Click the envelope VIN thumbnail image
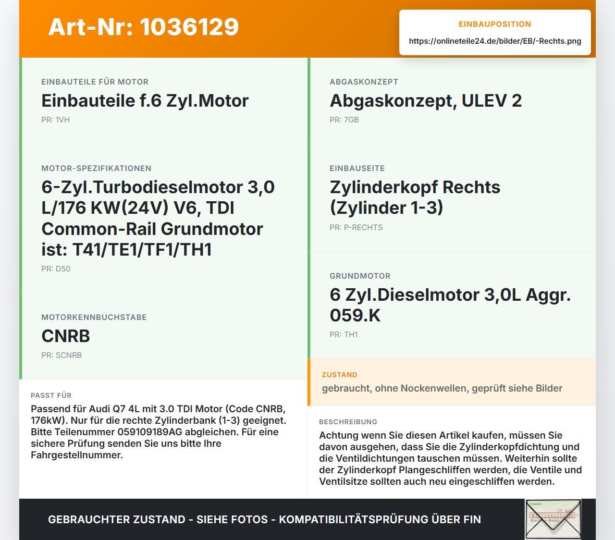Image resolution: width=615 pixels, height=540 pixels. coord(553,519)
